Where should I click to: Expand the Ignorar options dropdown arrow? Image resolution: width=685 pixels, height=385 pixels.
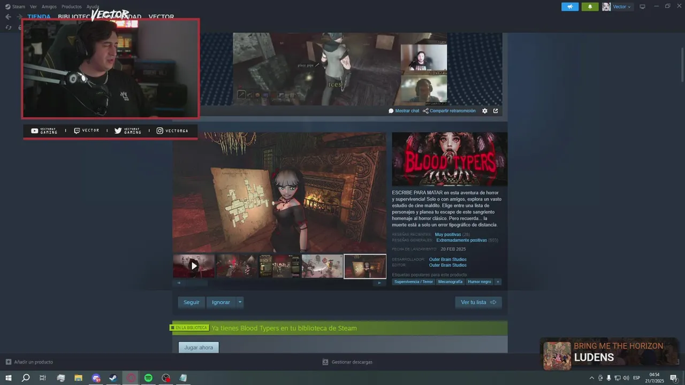(x=240, y=302)
